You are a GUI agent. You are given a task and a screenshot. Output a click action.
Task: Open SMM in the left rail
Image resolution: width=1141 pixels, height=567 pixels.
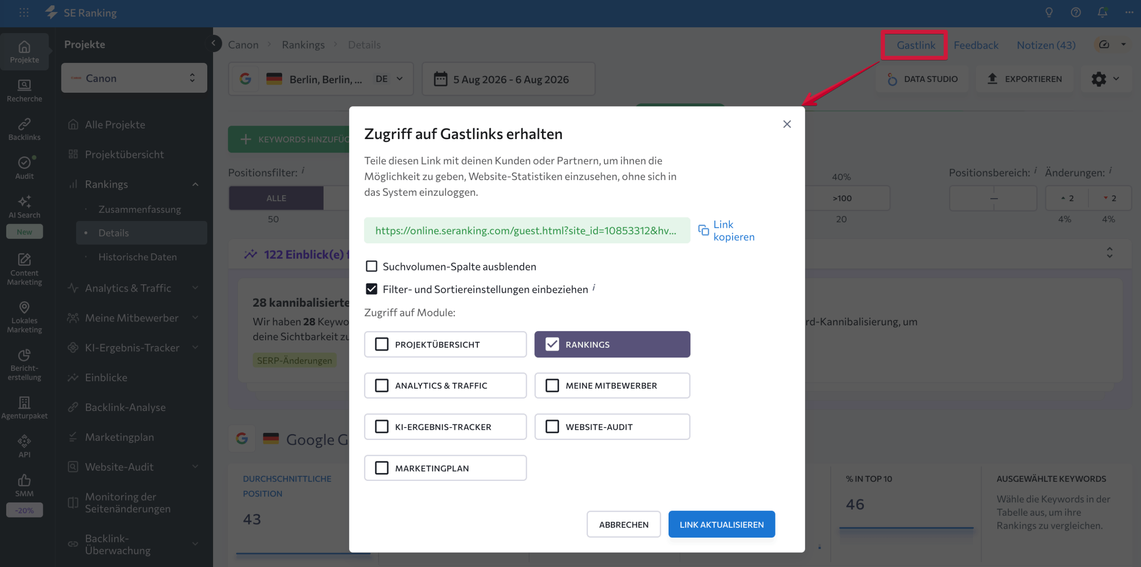coord(25,485)
